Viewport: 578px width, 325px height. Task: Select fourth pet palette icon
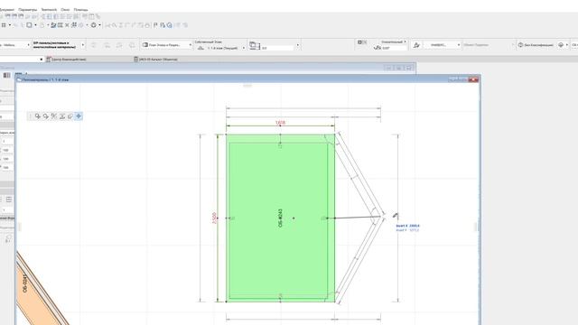(x=62, y=116)
